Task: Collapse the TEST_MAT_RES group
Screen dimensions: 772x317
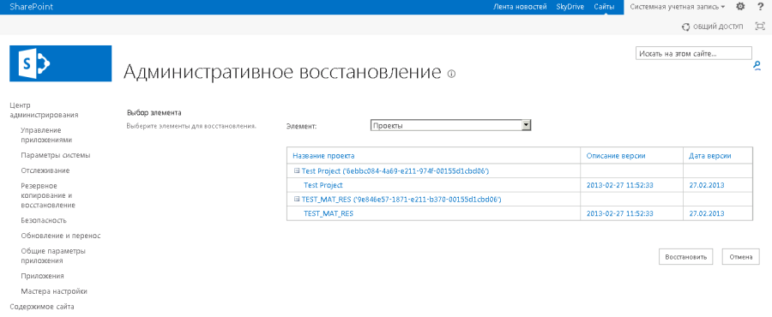Action: [x=297, y=199]
